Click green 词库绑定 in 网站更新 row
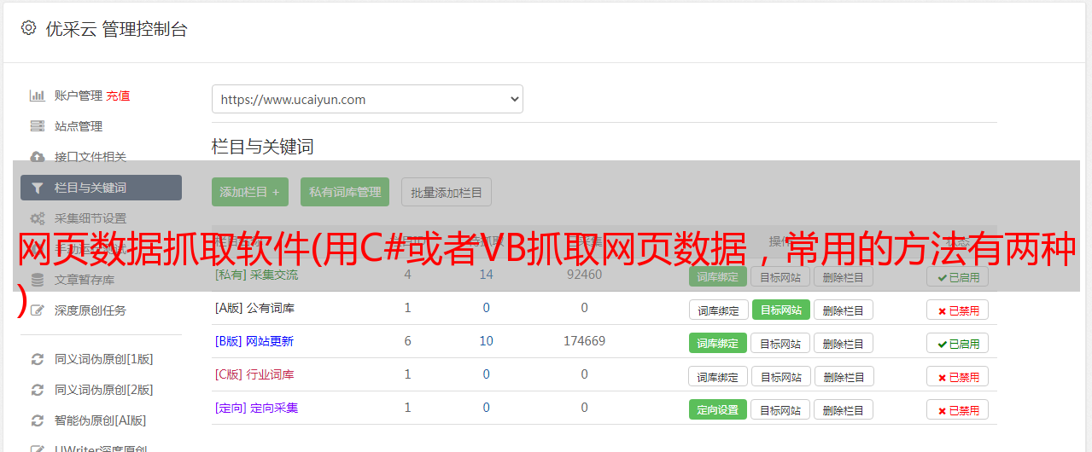 point(718,344)
